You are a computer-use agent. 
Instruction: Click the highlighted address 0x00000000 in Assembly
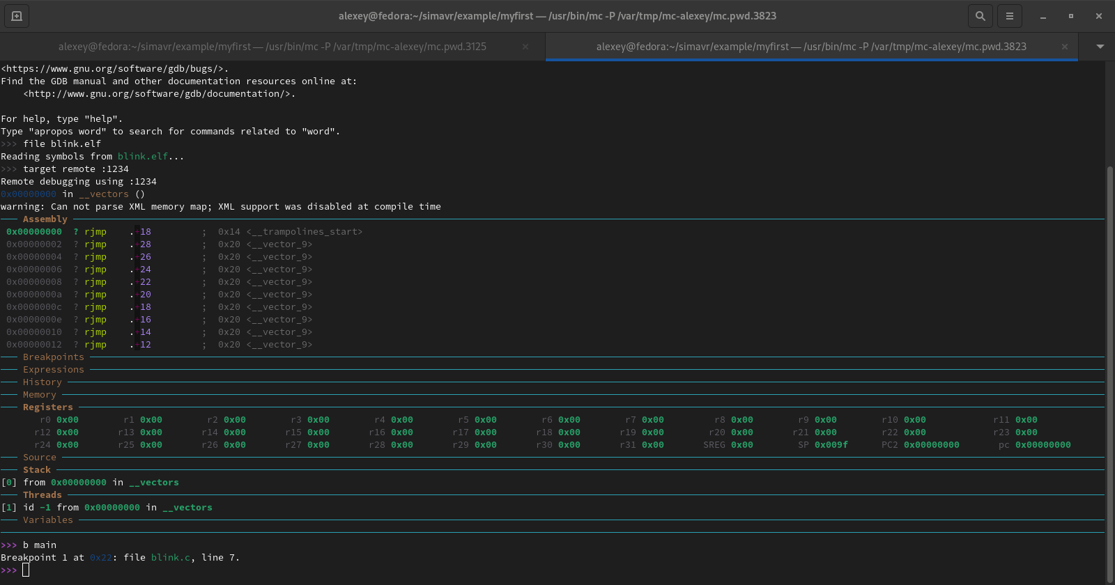[34, 232]
